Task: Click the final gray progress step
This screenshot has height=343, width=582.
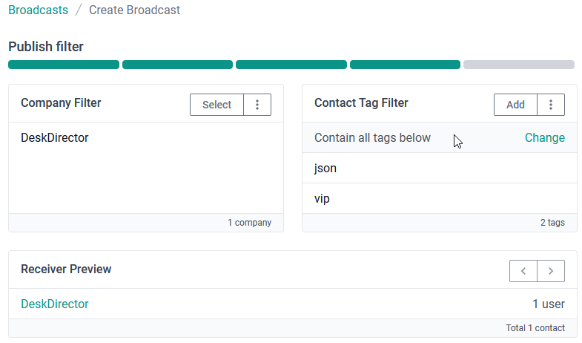Action: coord(519,65)
